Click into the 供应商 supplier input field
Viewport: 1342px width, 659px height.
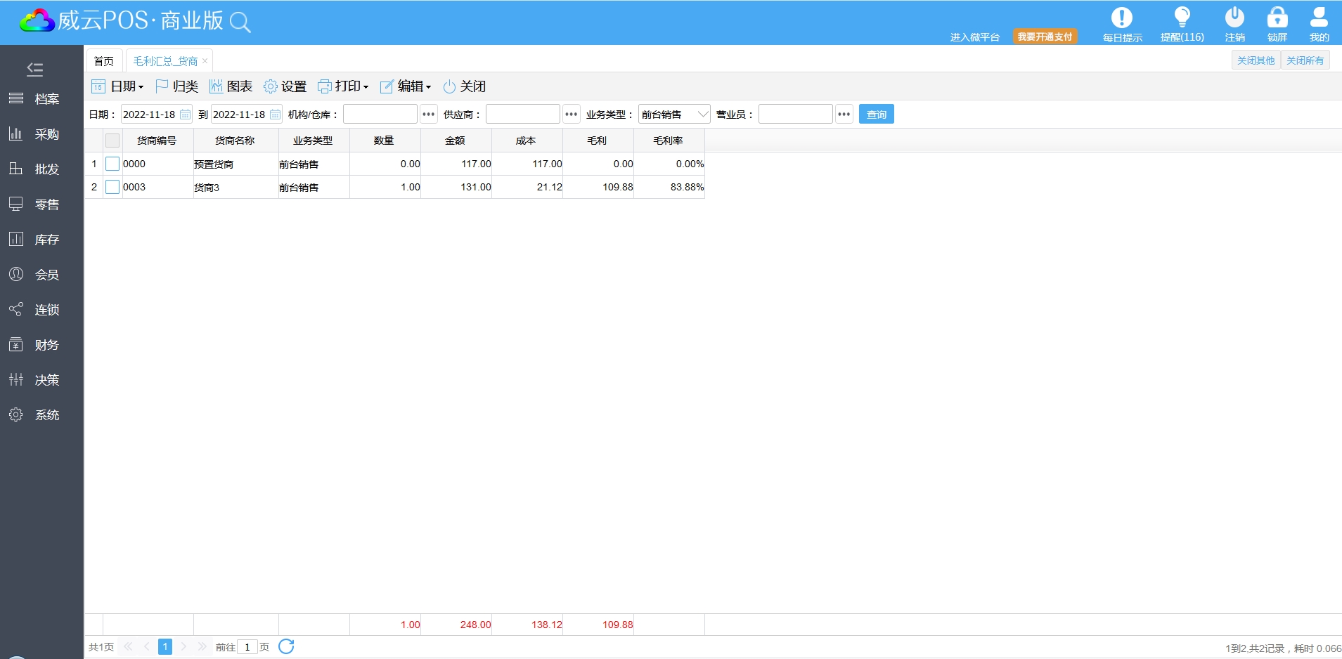[x=522, y=115]
